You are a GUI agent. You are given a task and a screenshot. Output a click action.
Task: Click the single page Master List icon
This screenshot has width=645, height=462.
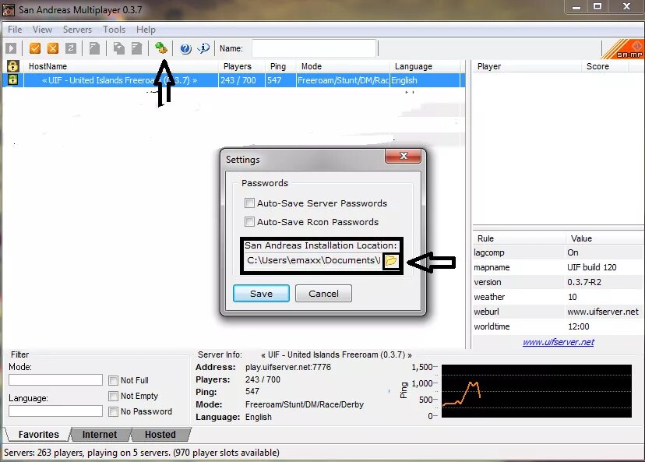point(94,48)
